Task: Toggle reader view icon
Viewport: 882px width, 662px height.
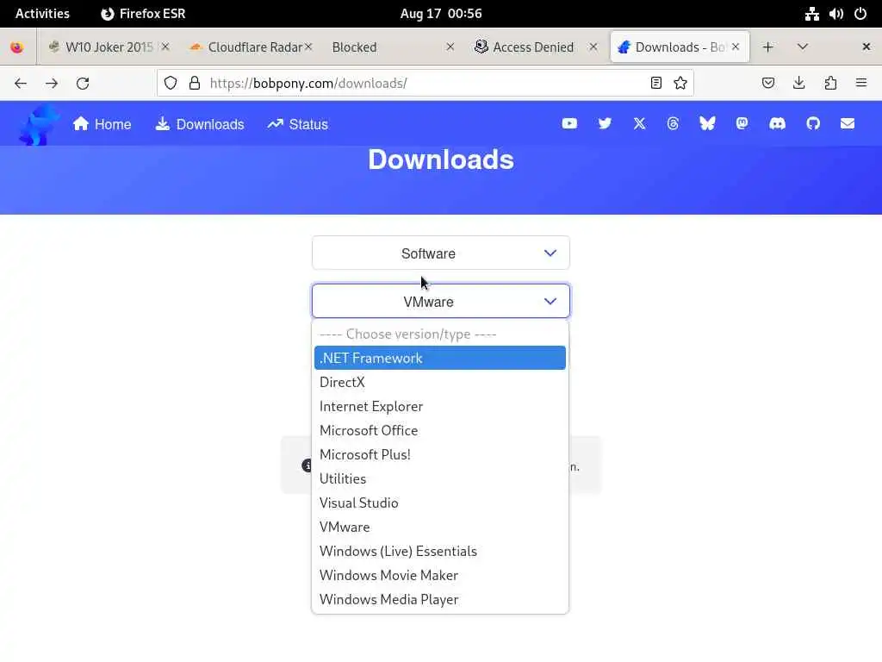Action: (x=655, y=84)
